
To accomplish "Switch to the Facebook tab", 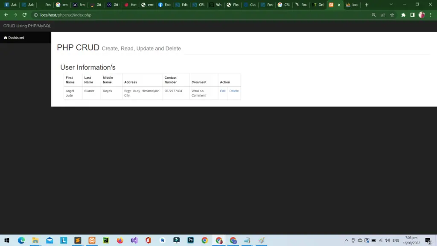I will 165,5.
